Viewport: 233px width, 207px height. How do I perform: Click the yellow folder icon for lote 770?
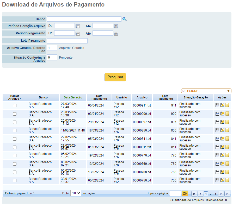point(227,155)
